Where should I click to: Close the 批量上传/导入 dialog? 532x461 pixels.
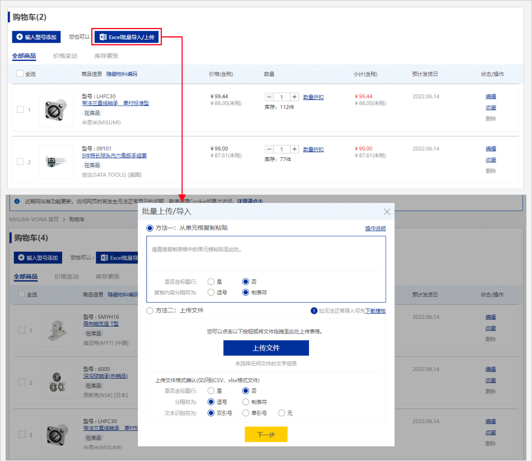386,211
